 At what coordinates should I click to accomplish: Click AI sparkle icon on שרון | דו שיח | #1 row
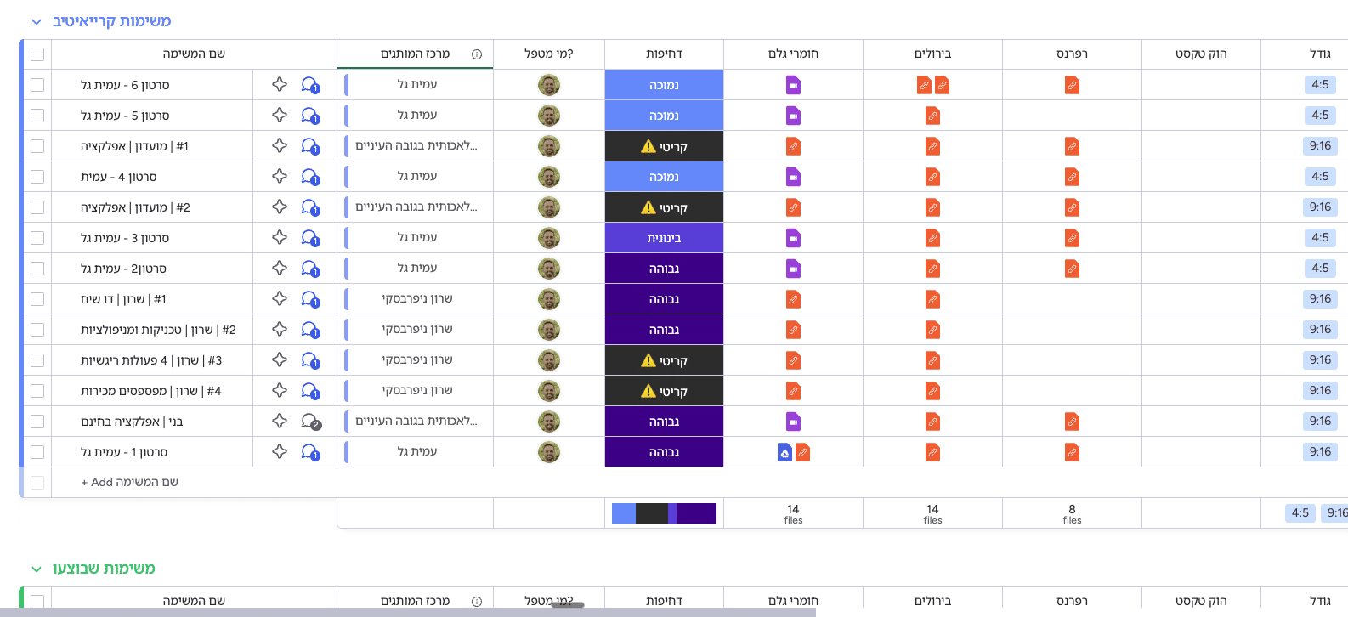pyautogui.click(x=280, y=298)
